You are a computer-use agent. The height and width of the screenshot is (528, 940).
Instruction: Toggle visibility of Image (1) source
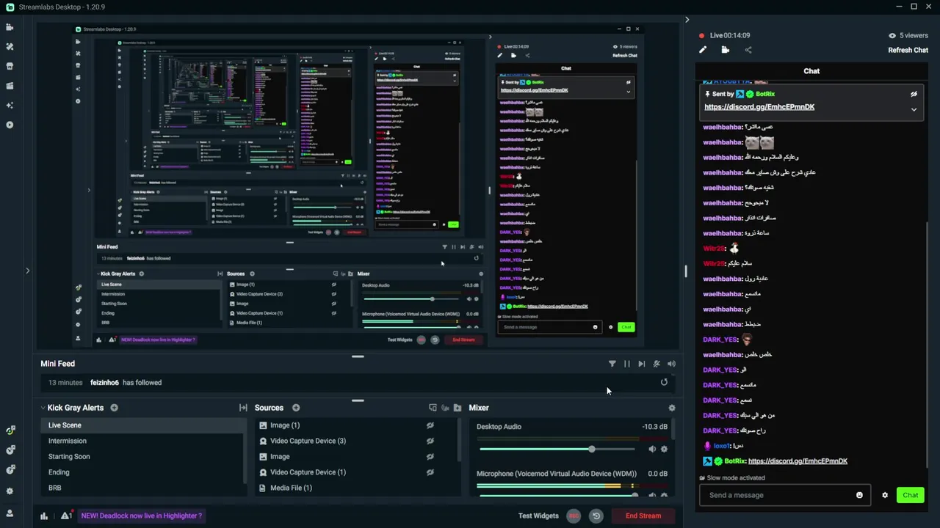pyautogui.click(x=430, y=425)
